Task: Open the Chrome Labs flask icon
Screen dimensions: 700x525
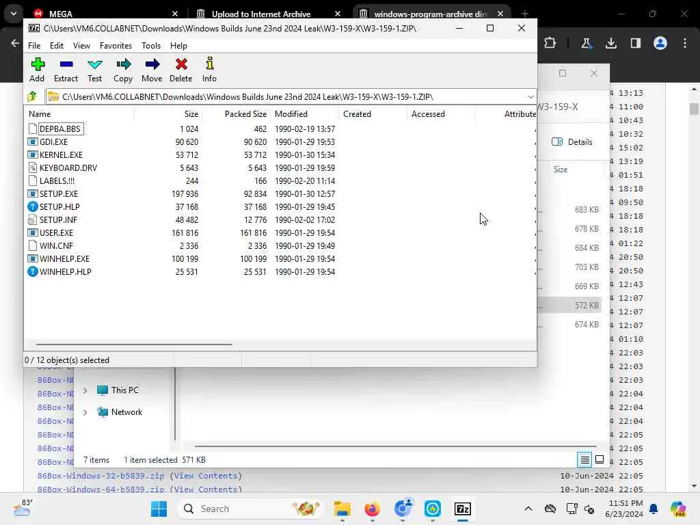Action: point(586,43)
